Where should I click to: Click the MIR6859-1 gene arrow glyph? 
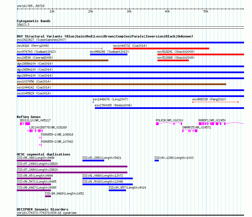click(x=40, y=138)
